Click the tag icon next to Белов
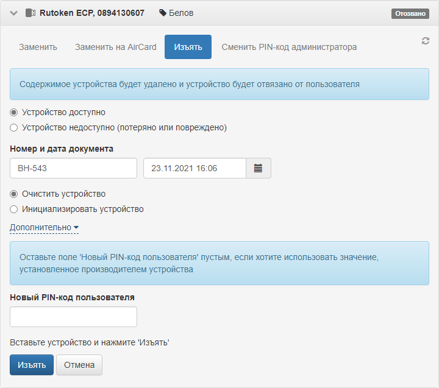Image resolution: width=439 pixels, height=388 pixels. pos(162,13)
